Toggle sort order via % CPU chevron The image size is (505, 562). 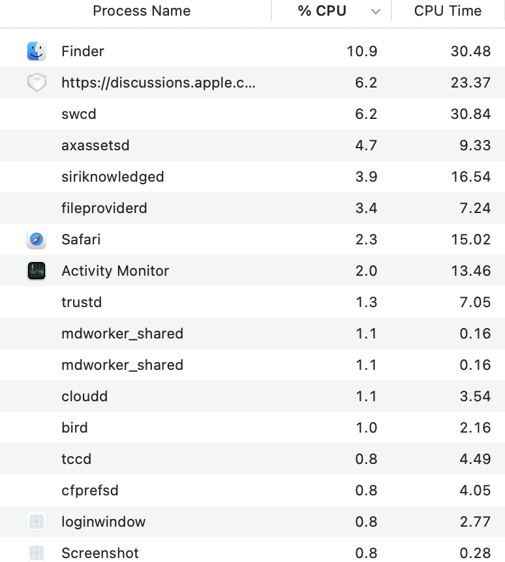(375, 11)
